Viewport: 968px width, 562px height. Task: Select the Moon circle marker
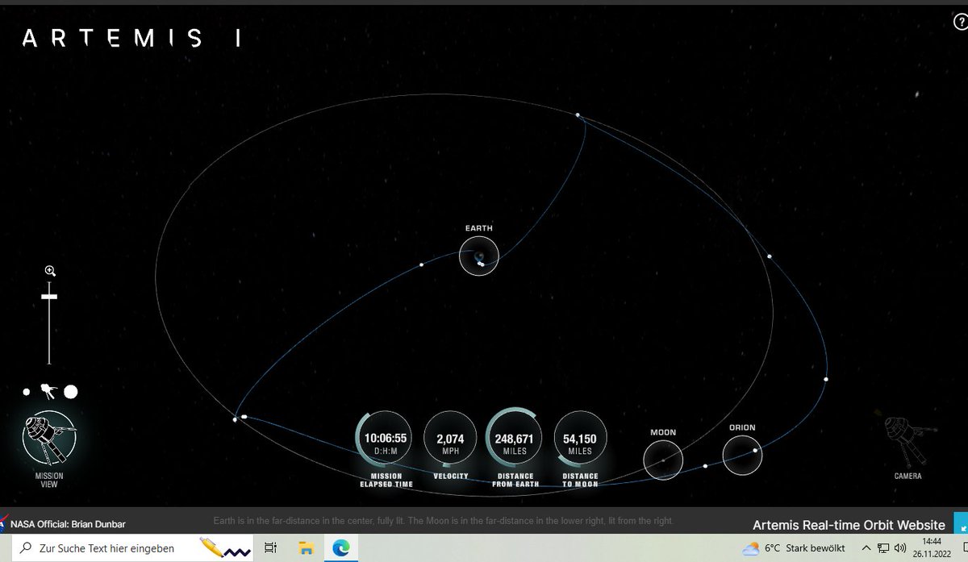(x=663, y=460)
